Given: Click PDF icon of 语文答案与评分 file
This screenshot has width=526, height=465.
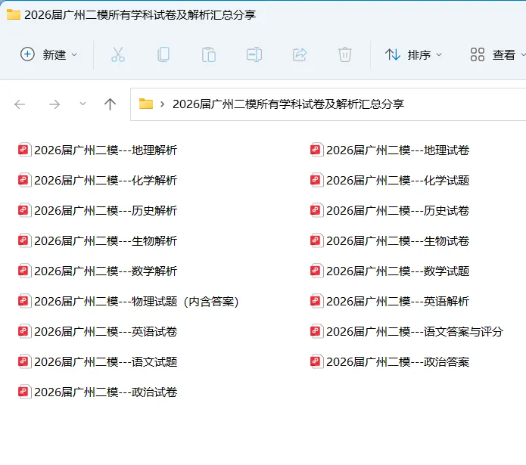Looking at the screenshot, I should tap(316, 332).
